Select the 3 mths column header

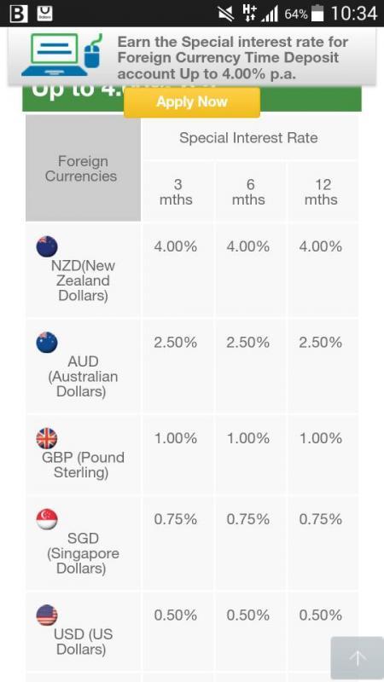[176, 192]
